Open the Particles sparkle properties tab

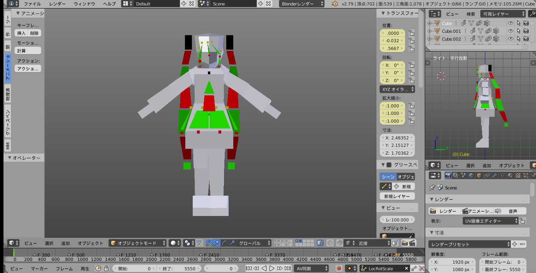[x=525, y=175]
